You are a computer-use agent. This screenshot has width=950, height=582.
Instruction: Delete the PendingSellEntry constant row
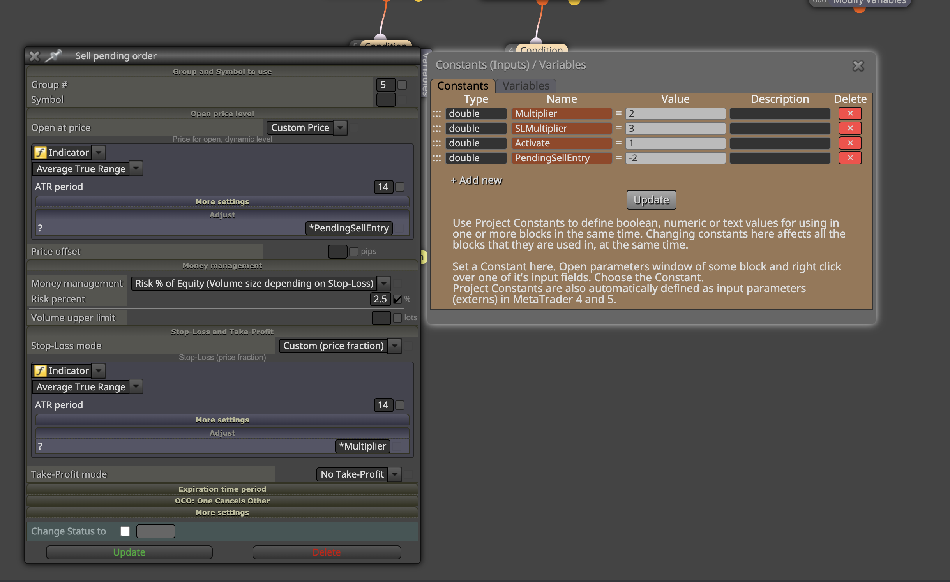[850, 158]
